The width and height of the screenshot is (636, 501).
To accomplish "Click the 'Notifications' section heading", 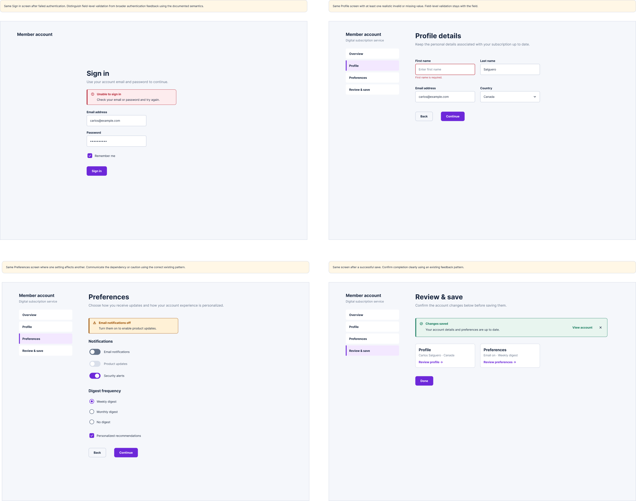I will pyautogui.click(x=100, y=341).
